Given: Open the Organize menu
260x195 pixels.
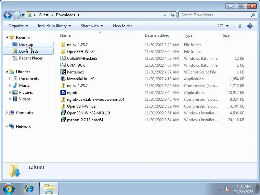Looking at the screenshot, I should pos(18,26).
